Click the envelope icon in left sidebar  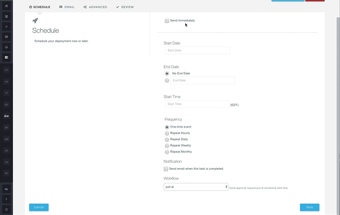[x=6, y=36]
